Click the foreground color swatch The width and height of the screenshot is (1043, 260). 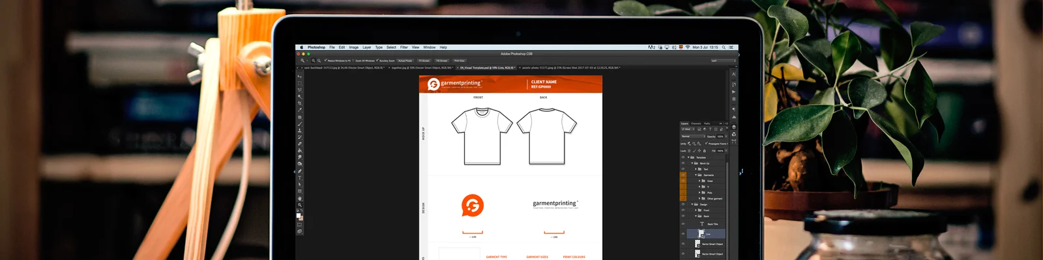pos(299,214)
